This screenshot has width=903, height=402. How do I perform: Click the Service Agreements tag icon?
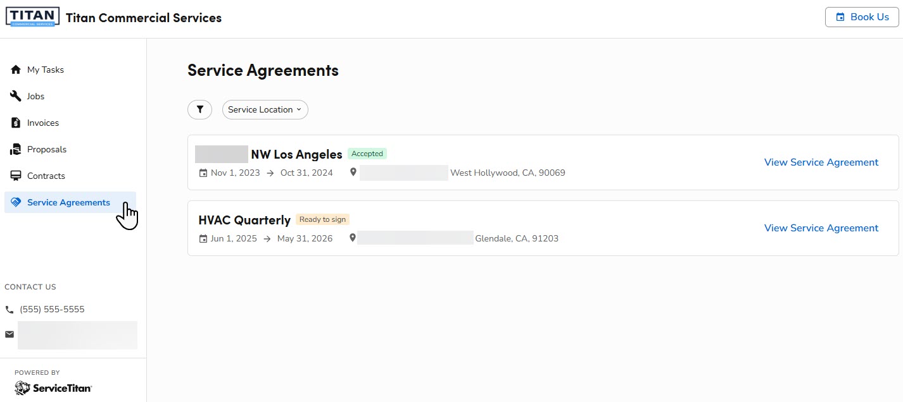click(15, 202)
